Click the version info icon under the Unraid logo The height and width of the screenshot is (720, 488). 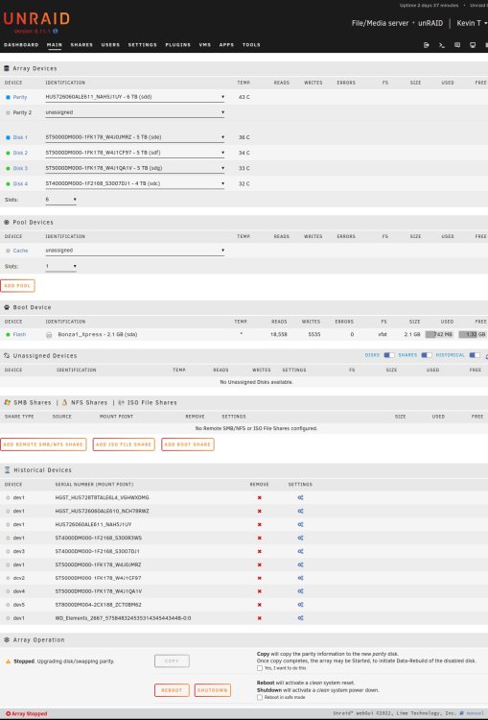pos(56,32)
